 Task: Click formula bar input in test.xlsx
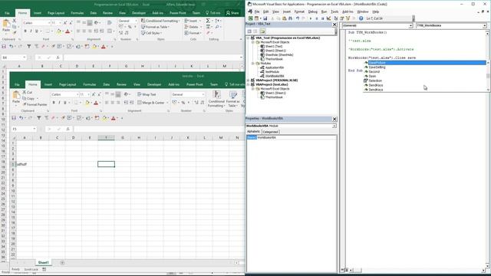159,129
